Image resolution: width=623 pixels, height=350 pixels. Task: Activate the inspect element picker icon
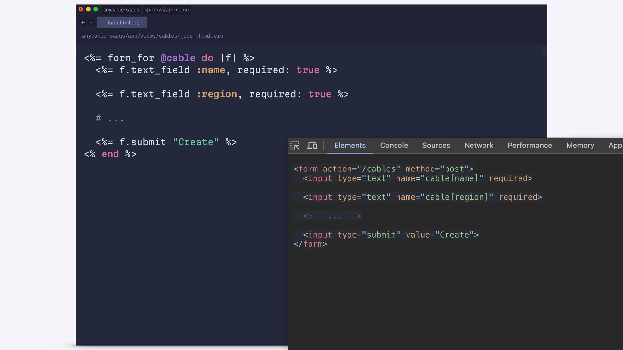[295, 146]
